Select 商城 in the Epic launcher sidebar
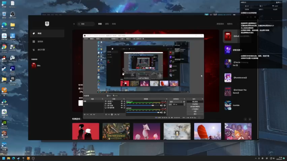287x161 pixels. tap(47, 33)
